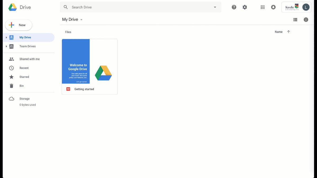Click the Files section label
Image resolution: width=317 pixels, height=178 pixels.
[x=68, y=32]
